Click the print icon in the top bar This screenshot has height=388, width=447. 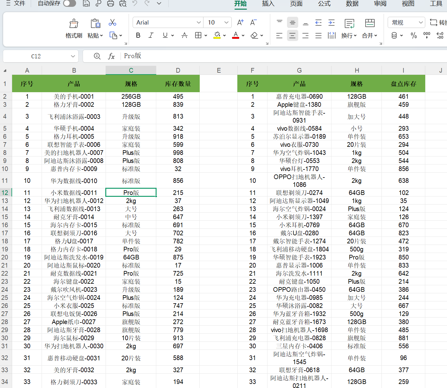point(110,3)
